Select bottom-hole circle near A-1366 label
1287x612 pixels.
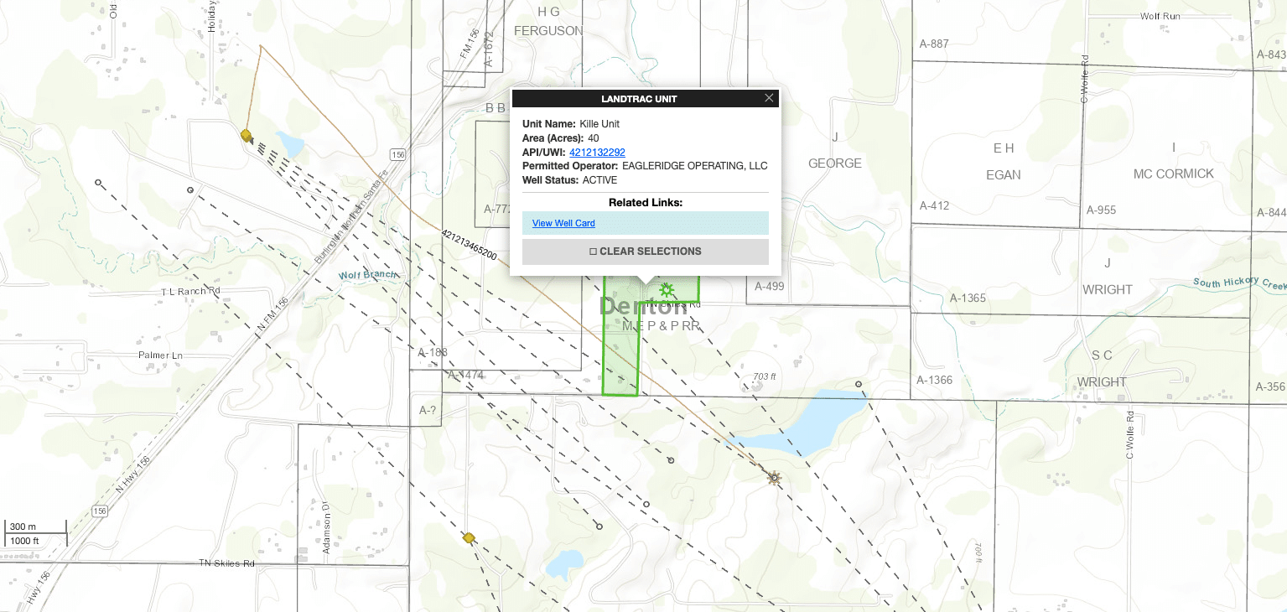[x=859, y=384]
